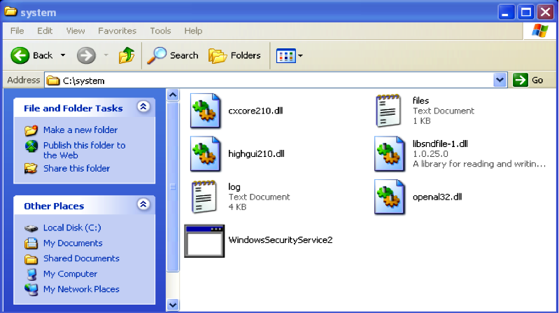Click the task pane scrollbar thumb

(173, 187)
